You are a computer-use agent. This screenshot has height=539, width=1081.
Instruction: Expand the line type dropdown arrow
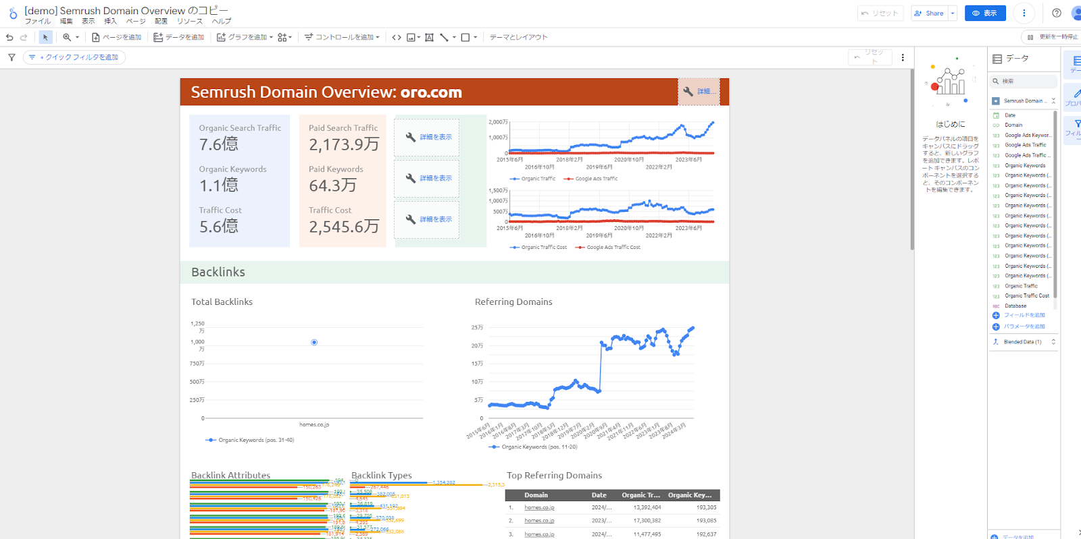(x=454, y=37)
